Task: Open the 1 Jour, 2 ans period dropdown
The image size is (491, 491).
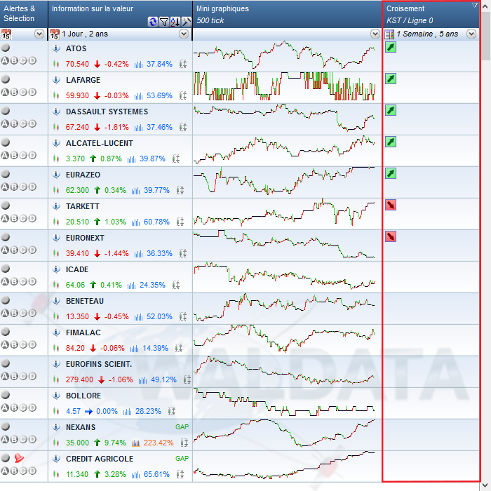Action: coord(184,34)
